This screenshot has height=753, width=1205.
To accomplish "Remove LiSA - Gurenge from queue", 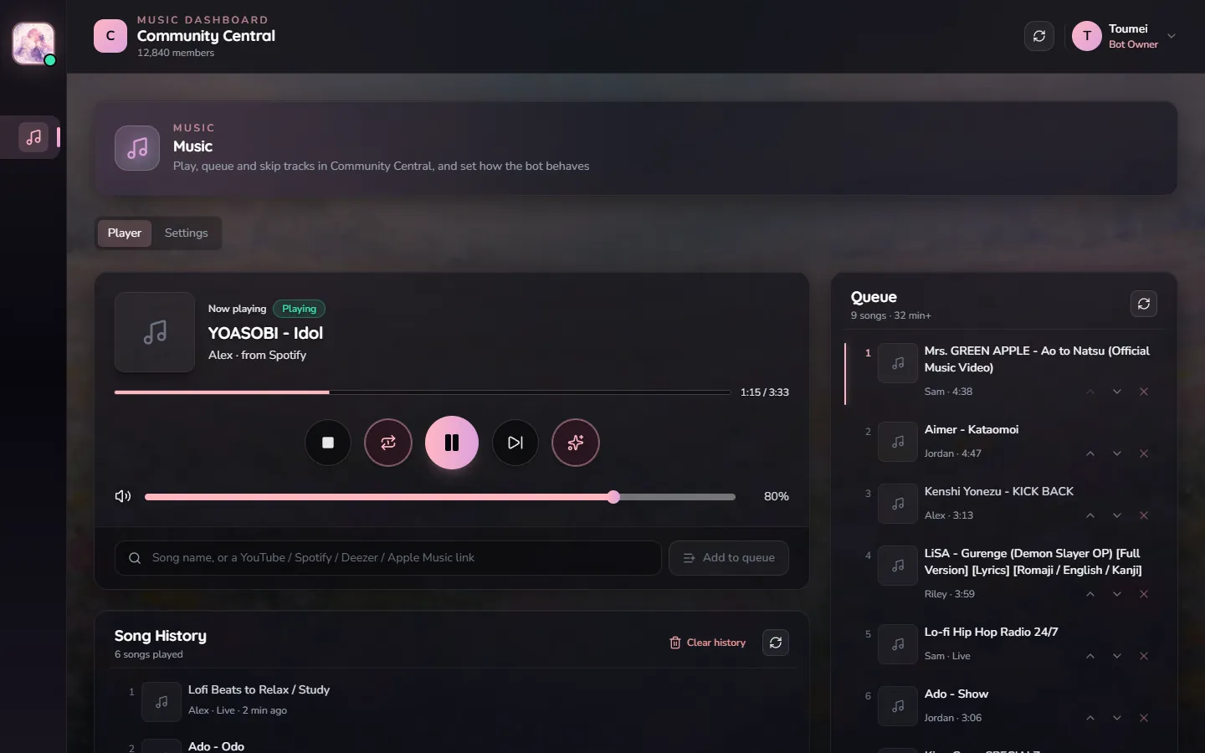I will pos(1144,594).
